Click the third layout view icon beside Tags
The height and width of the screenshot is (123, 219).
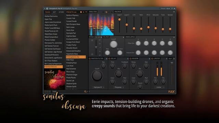pyautogui.click(x=50, y=92)
